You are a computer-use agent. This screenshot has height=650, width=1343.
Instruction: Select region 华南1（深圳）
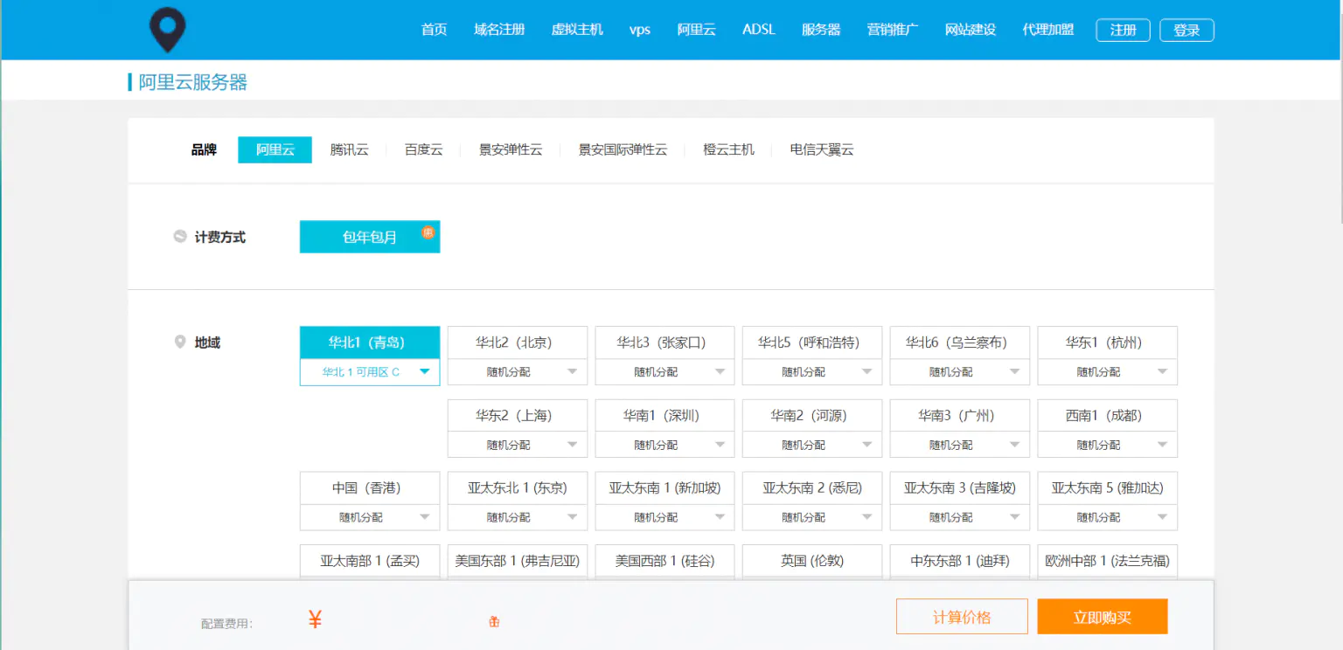click(665, 416)
